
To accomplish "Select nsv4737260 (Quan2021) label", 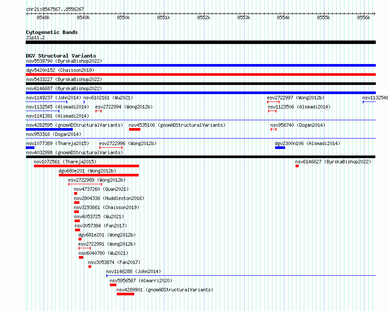I will tap(101, 189).
